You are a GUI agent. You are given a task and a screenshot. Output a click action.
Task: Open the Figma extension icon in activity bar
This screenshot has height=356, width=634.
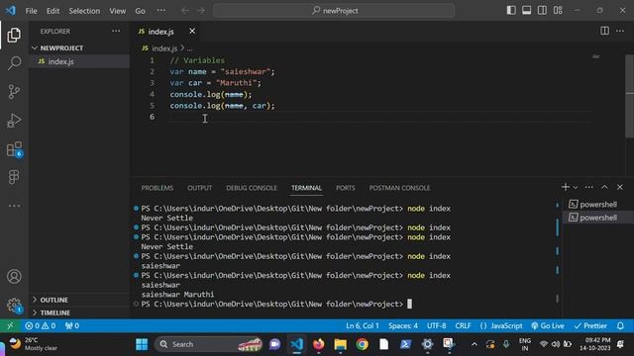click(14, 177)
